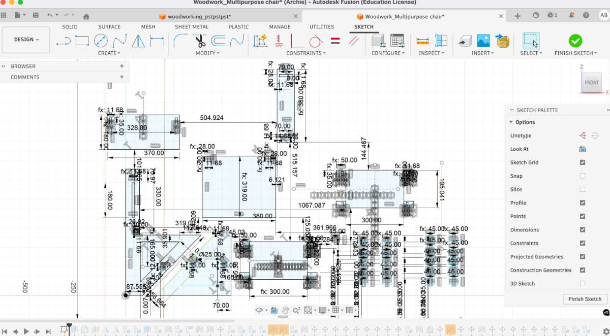The image size is (610, 336).
Task: Click the timeline play button
Action: (x=26, y=331)
